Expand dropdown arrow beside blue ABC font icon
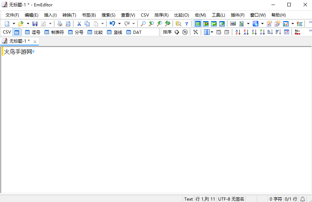Image resolution: width=312 pixels, height=202 pixels. pyautogui.click(x=262, y=24)
